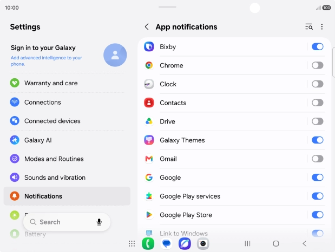Turn off Google Play services notifications
335x252 pixels.
(x=318, y=196)
